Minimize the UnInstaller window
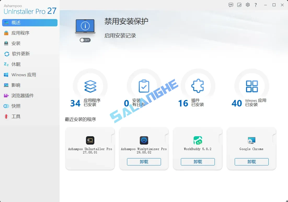This screenshot has height=202, width=288. click(266, 5)
